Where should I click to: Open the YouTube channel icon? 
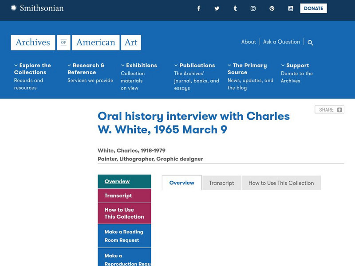pyautogui.click(x=290, y=8)
